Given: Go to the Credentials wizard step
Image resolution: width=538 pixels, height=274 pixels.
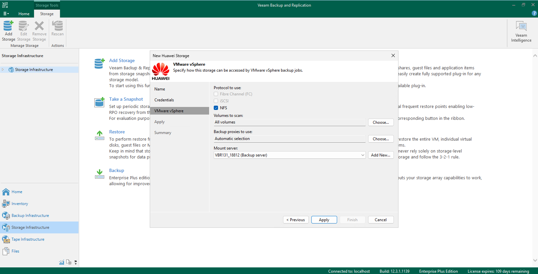Looking at the screenshot, I should (x=164, y=100).
